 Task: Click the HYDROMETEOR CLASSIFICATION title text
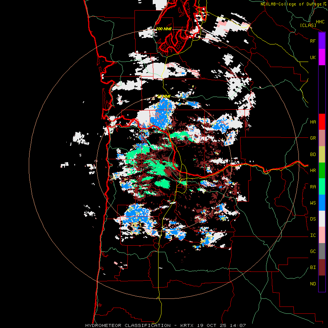tap(128, 325)
